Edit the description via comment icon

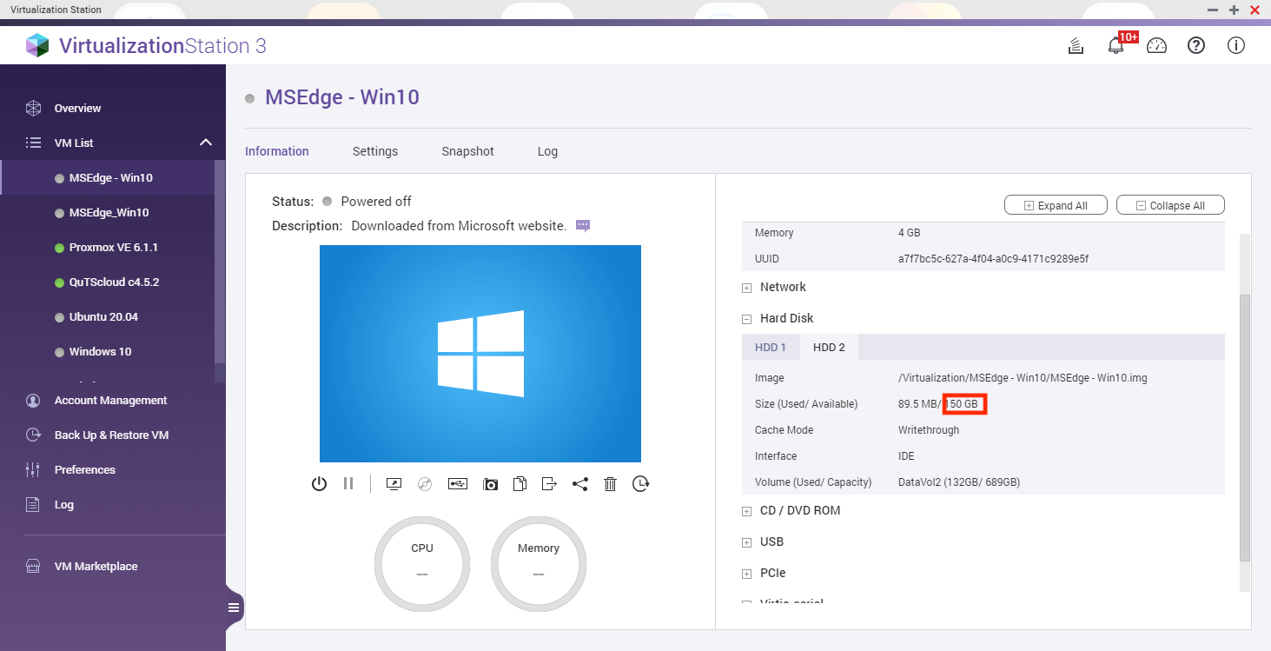coord(583,226)
